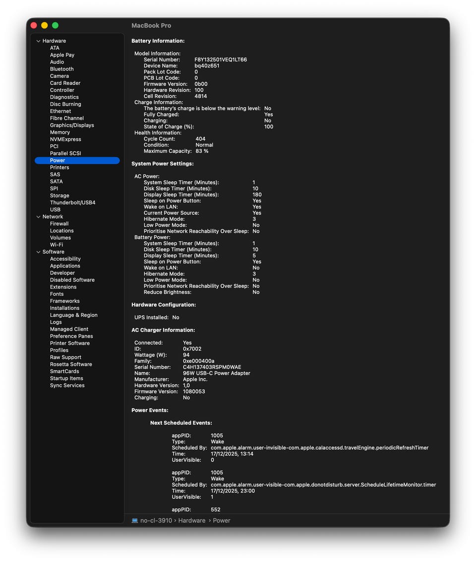Click the Cycle Count value 404

click(x=200, y=139)
